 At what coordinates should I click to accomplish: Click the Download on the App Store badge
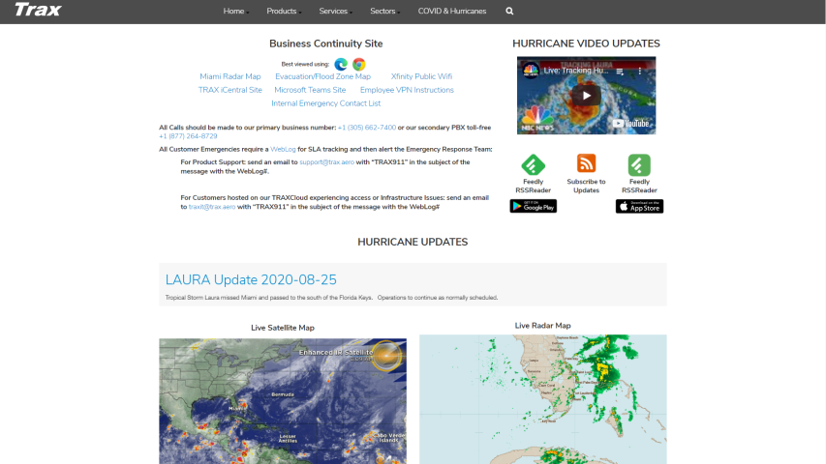point(639,206)
